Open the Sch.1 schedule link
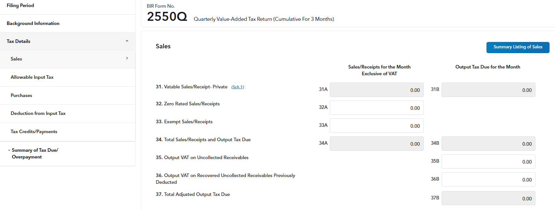The image size is (555, 210). coord(238,87)
